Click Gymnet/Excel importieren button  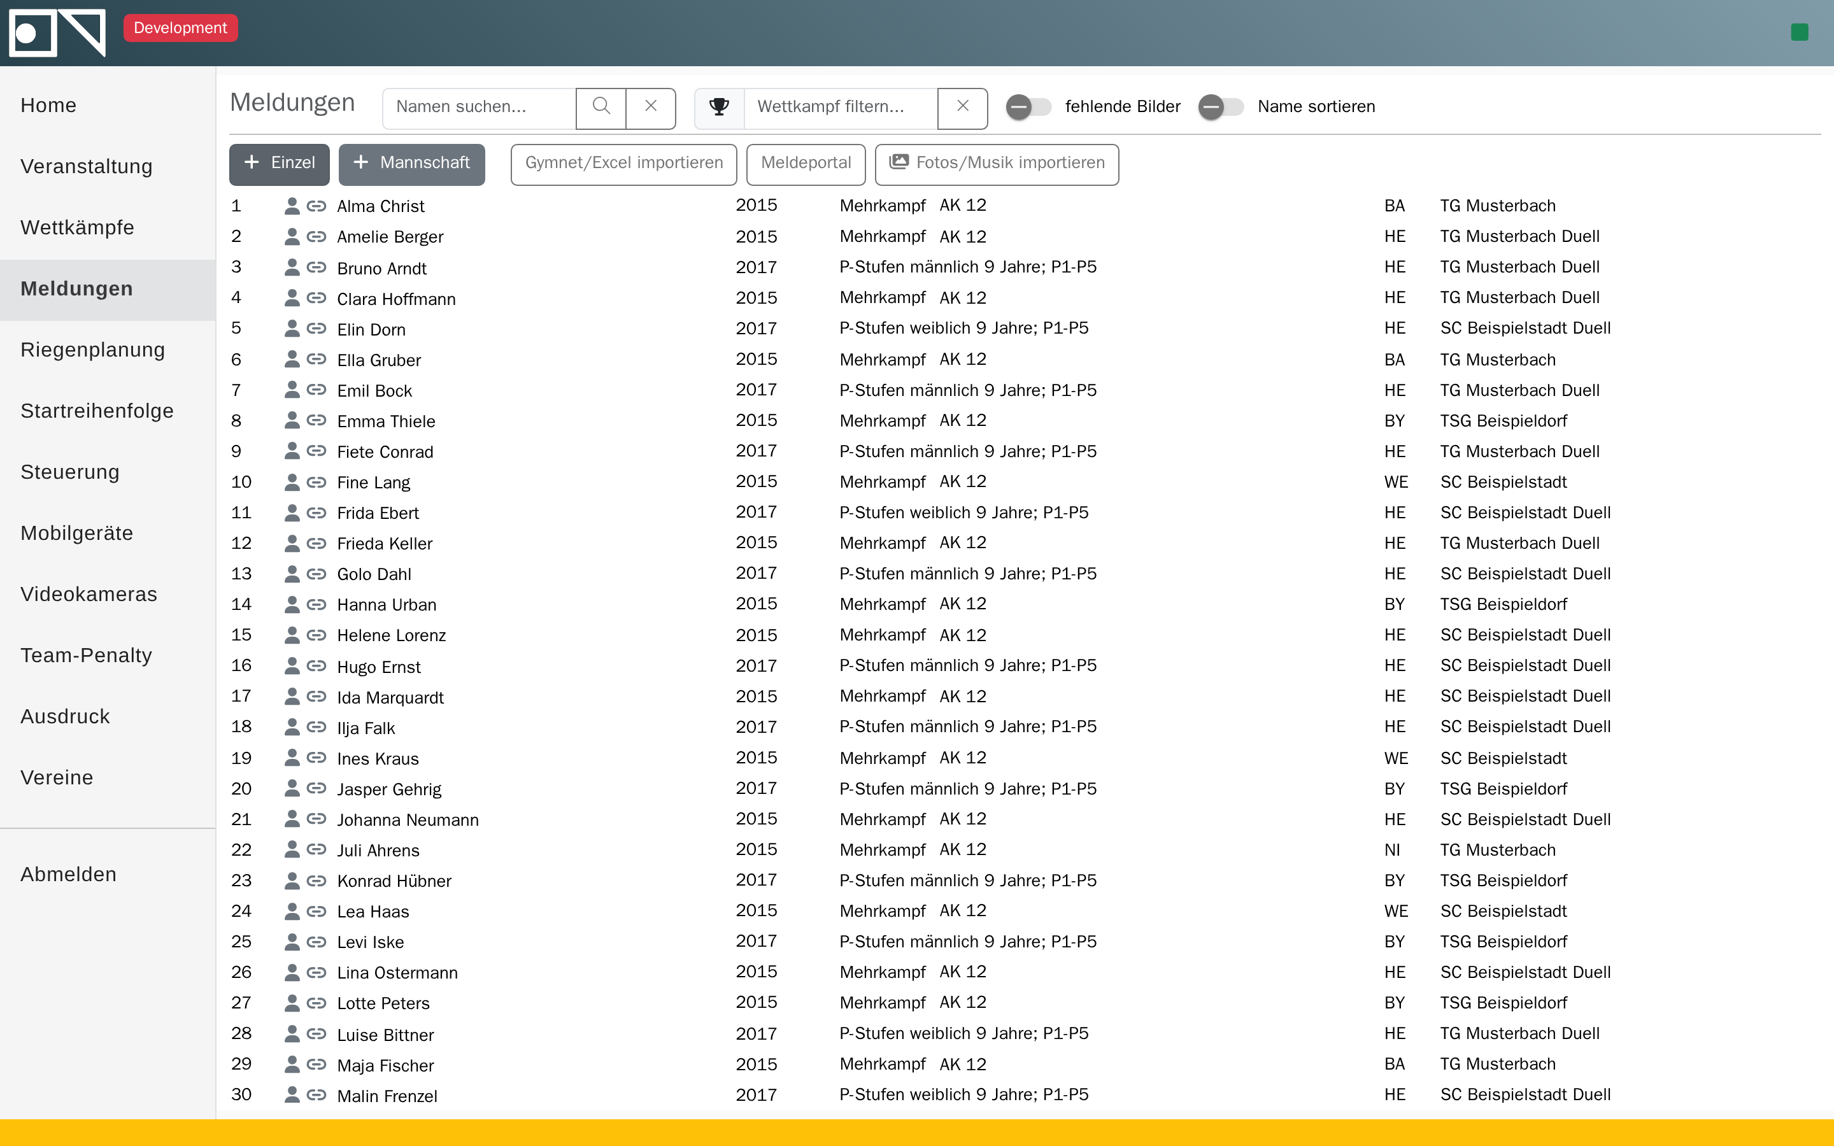623,164
